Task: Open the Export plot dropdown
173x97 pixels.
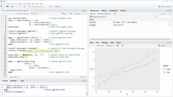Action: coord(111,46)
